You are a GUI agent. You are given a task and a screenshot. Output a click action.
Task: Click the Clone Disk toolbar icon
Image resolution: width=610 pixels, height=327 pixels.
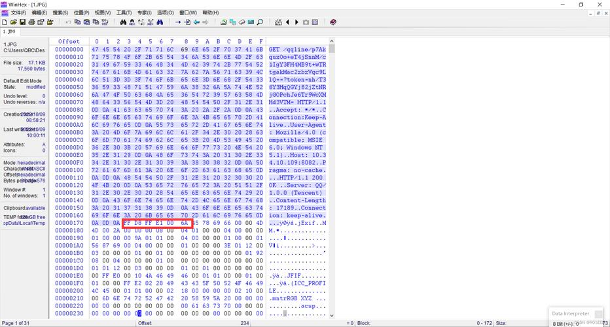tap(232, 22)
